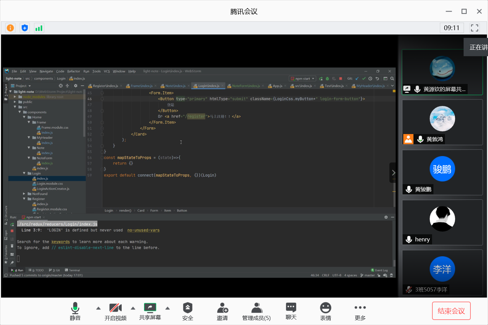The height and width of the screenshot is (325, 488).
Task: Open Event Log in WebStorm status bar
Action: coord(379,270)
